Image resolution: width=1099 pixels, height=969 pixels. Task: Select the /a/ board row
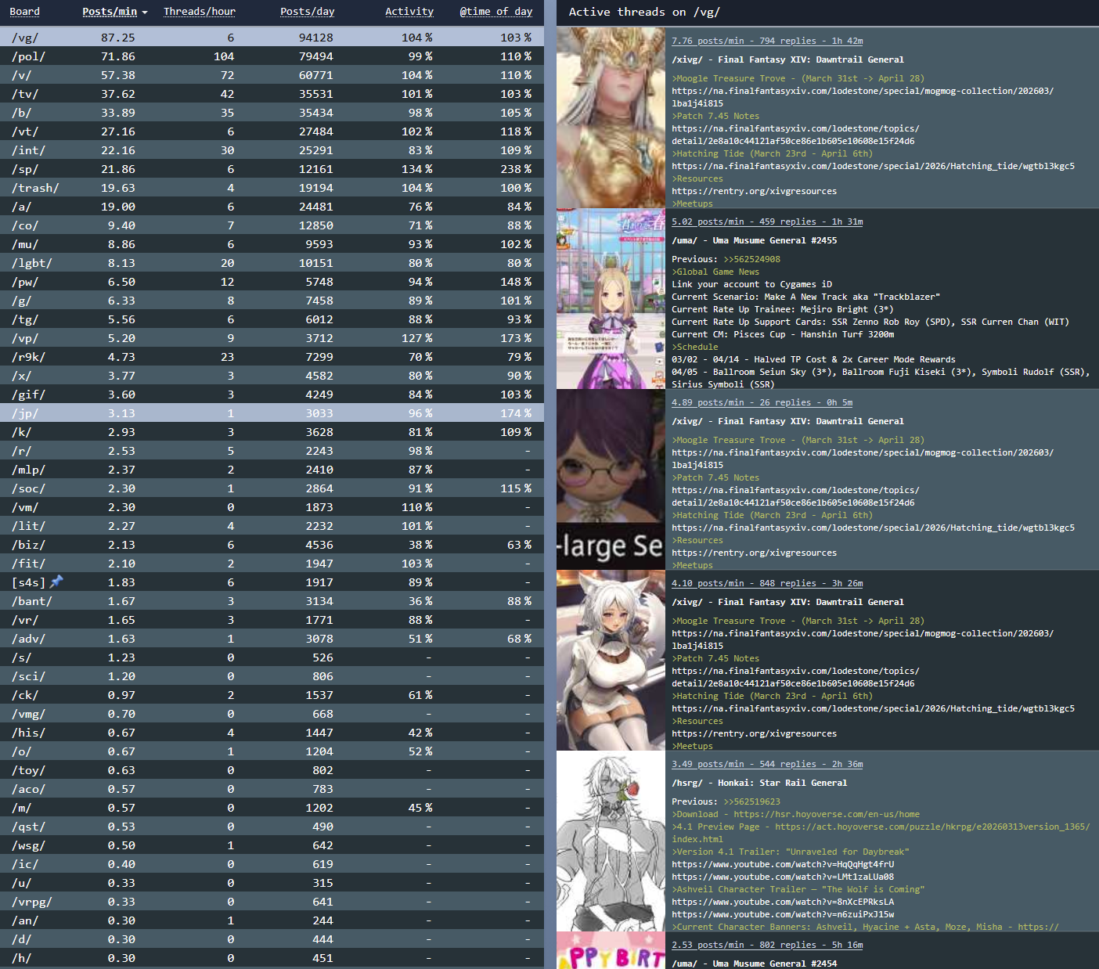pos(272,207)
